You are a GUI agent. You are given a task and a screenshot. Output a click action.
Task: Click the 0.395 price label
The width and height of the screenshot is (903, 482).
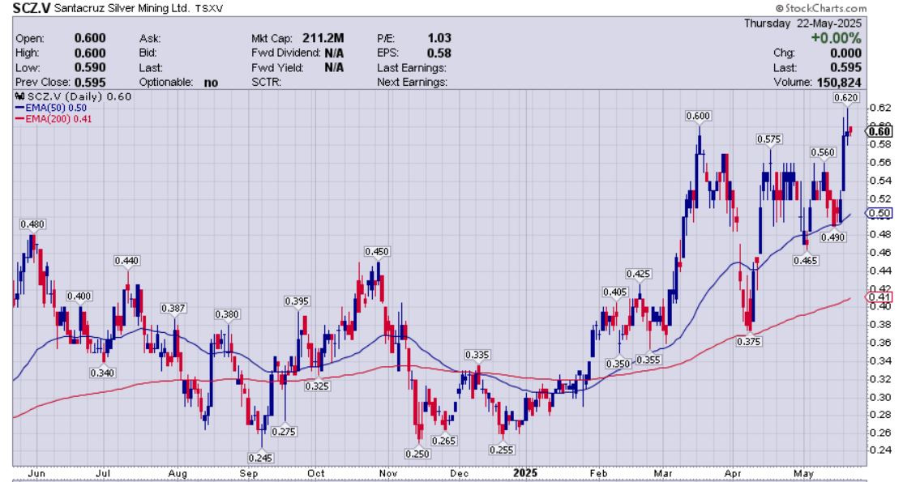(x=297, y=301)
